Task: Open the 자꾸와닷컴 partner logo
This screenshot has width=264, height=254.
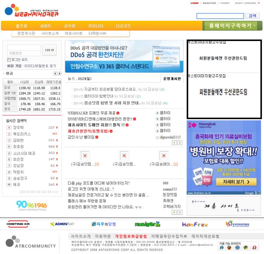Action: coord(104,224)
